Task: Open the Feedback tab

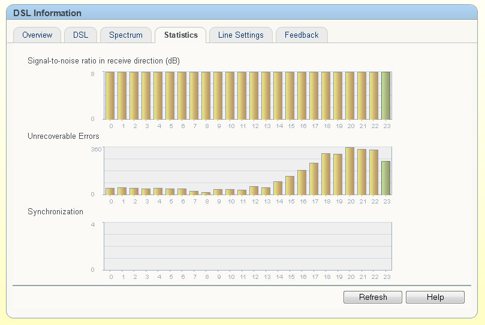Action: tap(302, 35)
